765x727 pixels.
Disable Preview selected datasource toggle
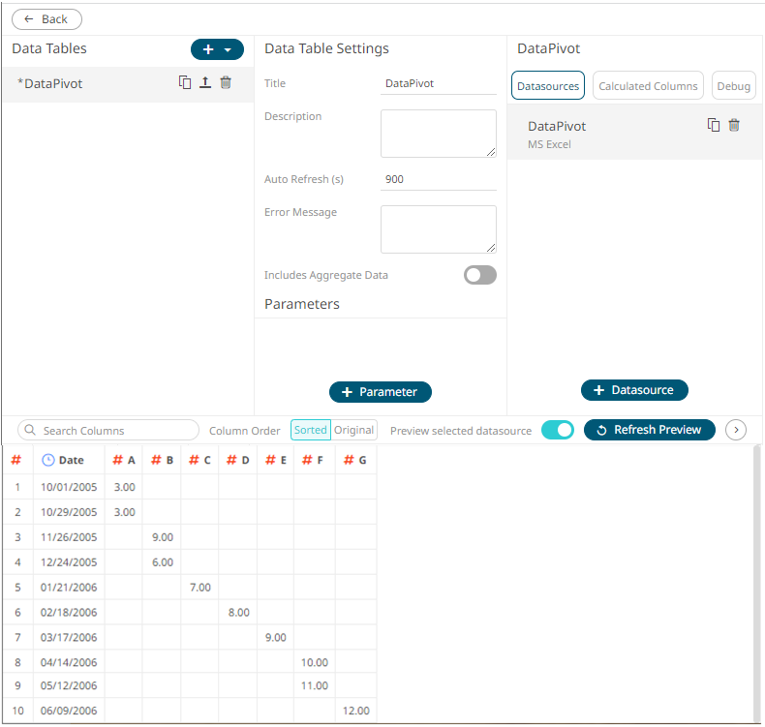click(x=558, y=430)
